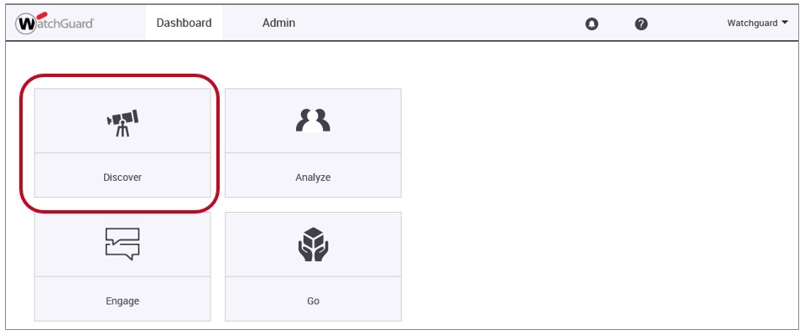805x335 pixels.
Task: Select the Engage text label
Action: [122, 301]
